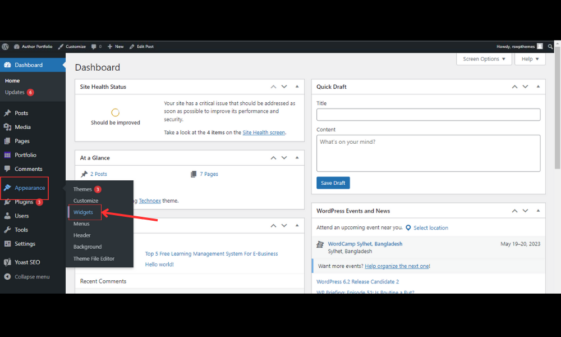Screen dimensions: 561x337
Task: Open the Technoex theme link
Action: point(150,201)
